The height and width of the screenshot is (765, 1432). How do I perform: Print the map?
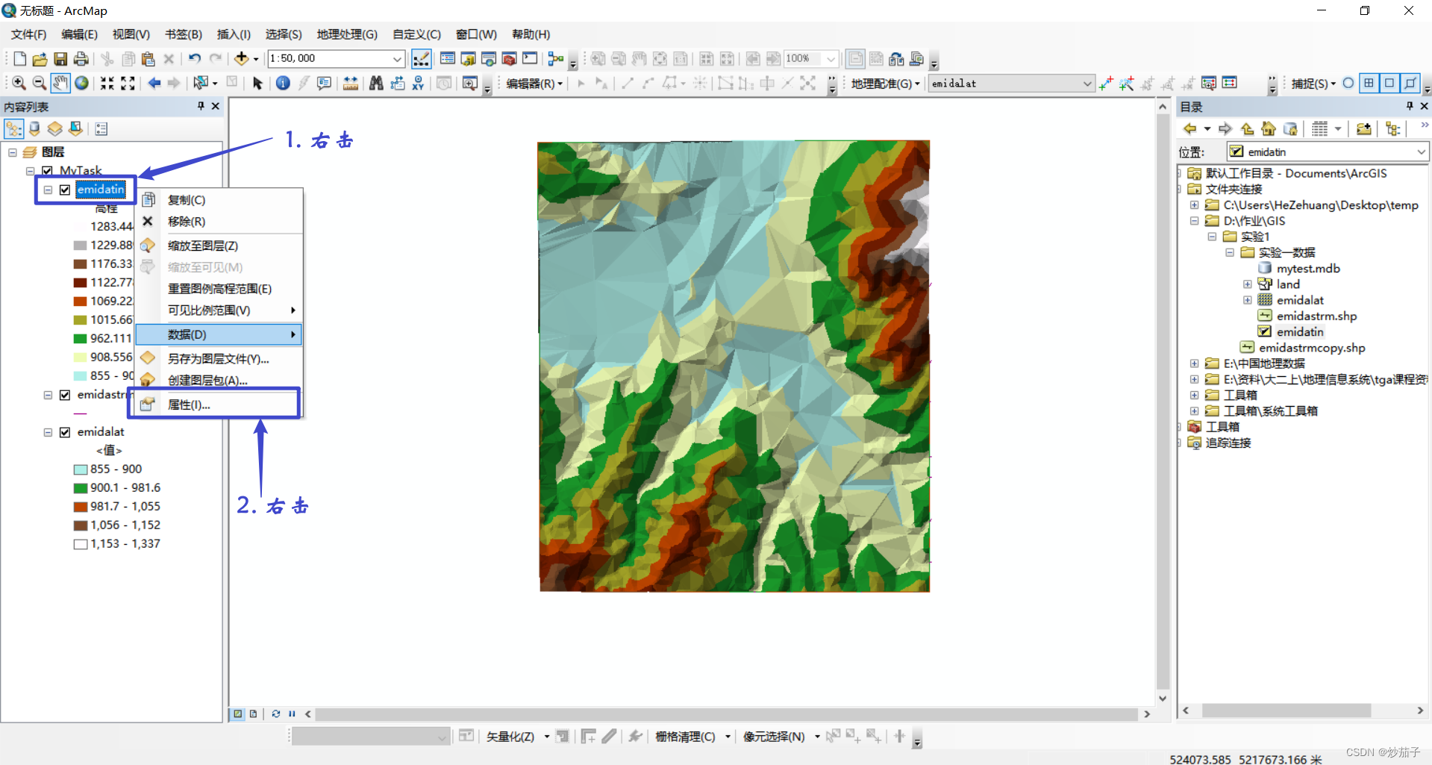pyautogui.click(x=81, y=59)
